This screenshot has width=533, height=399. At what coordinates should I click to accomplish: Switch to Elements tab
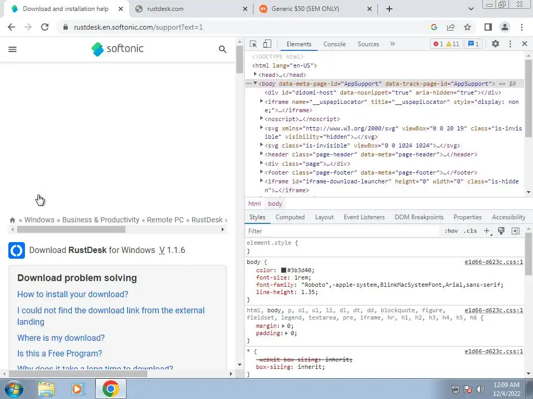pyautogui.click(x=299, y=44)
